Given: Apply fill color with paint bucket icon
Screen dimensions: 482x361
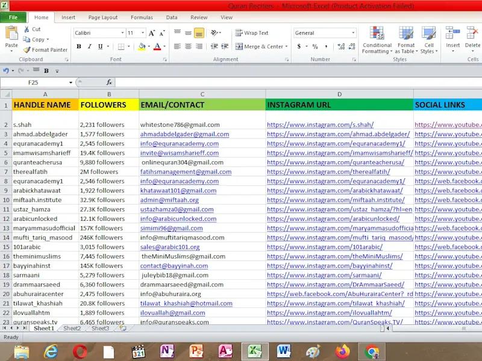Looking at the screenshot, I should pos(142,47).
